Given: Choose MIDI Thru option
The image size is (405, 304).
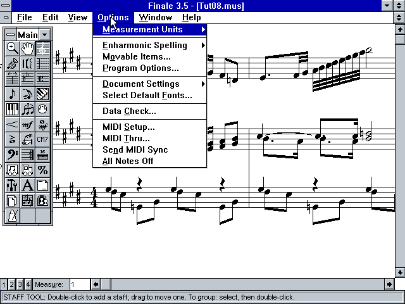Looking at the screenshot, I should tap(150, 138).
